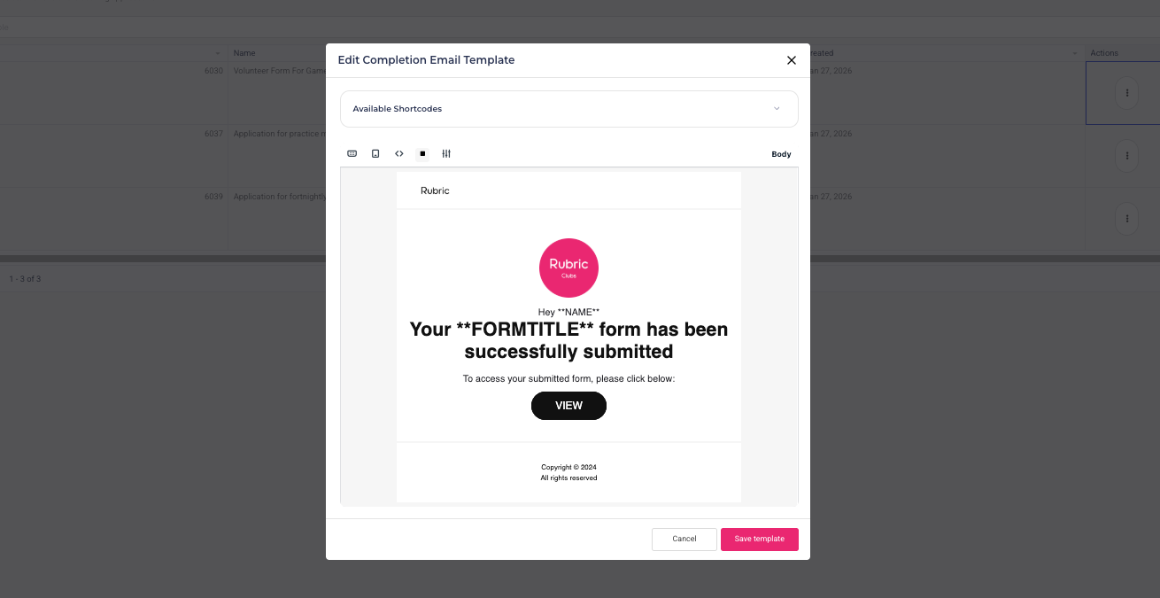Open actions menu for form 6037
The image size is (1160, 598).
(x=1126, y=156)
